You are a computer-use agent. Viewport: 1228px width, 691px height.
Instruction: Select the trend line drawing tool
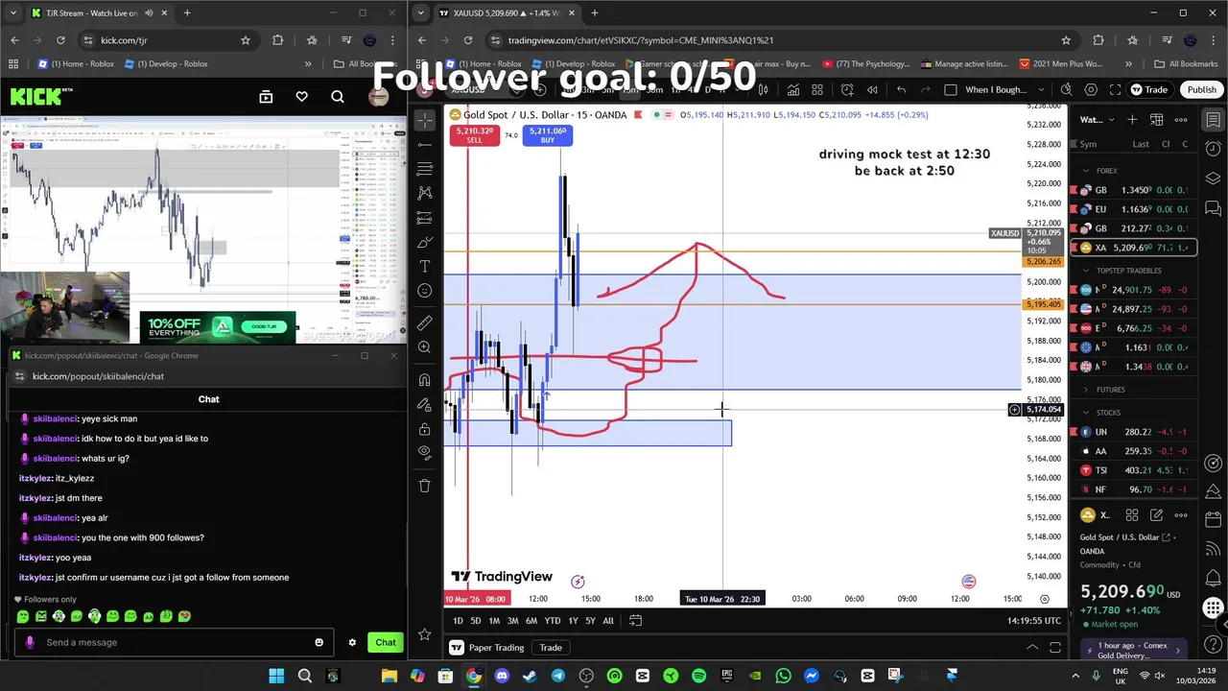[425, 144]
